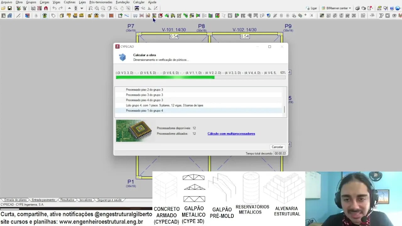402x226 pixels.
Task: Redo with the right curved arrow icon
Action: click(61, 8)
